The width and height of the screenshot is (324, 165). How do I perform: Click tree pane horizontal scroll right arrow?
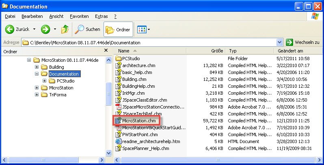pos(102,160)
